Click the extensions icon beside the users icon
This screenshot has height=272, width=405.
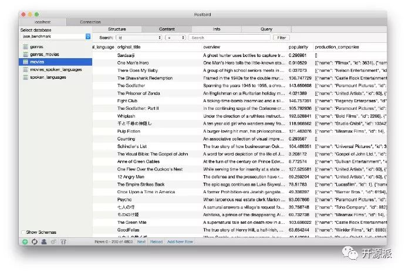click(x=53, y=242)
